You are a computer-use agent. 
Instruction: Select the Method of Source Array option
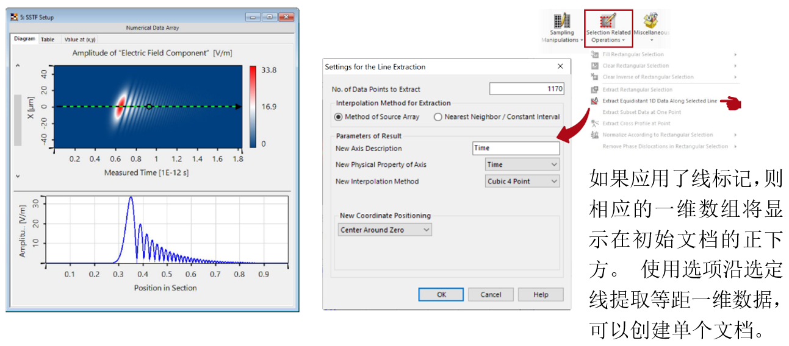(339, 117)
